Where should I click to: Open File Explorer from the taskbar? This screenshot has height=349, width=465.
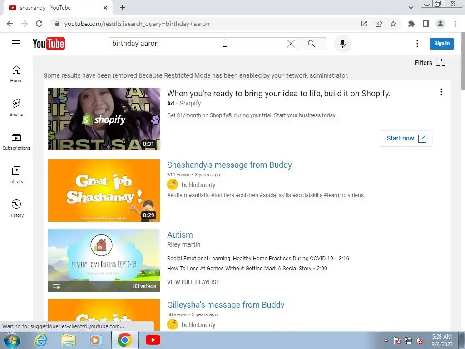(69, 340)
